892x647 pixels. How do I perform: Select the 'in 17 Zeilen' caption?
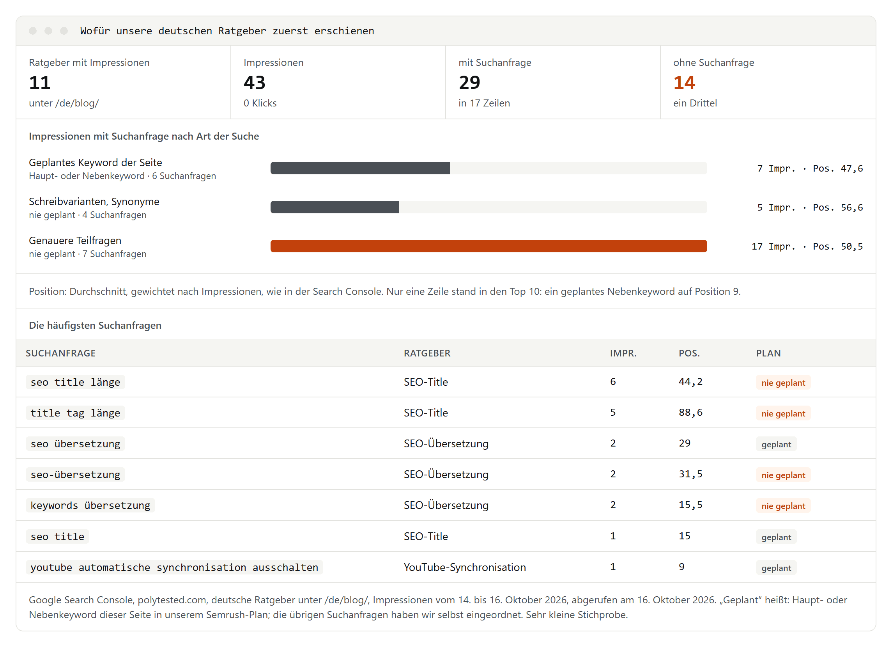click(x=484, y=103)
